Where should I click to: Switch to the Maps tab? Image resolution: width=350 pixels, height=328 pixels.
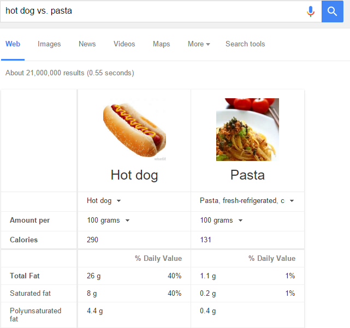[x=162, y=44]
